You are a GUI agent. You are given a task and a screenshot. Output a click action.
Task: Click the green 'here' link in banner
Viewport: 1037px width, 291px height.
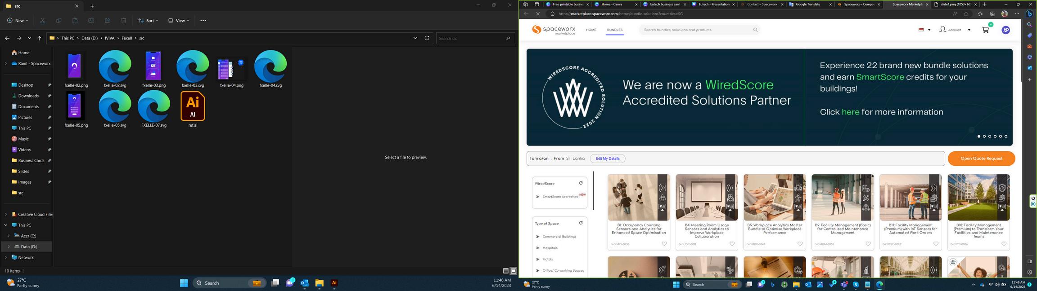pos(850,112)
